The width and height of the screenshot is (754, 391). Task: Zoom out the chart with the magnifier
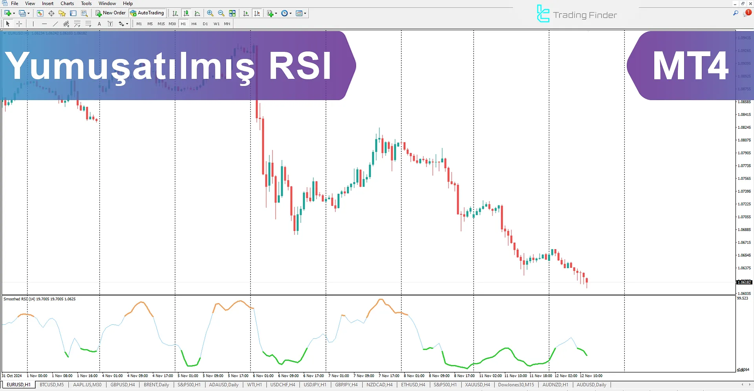coord(221,13)
